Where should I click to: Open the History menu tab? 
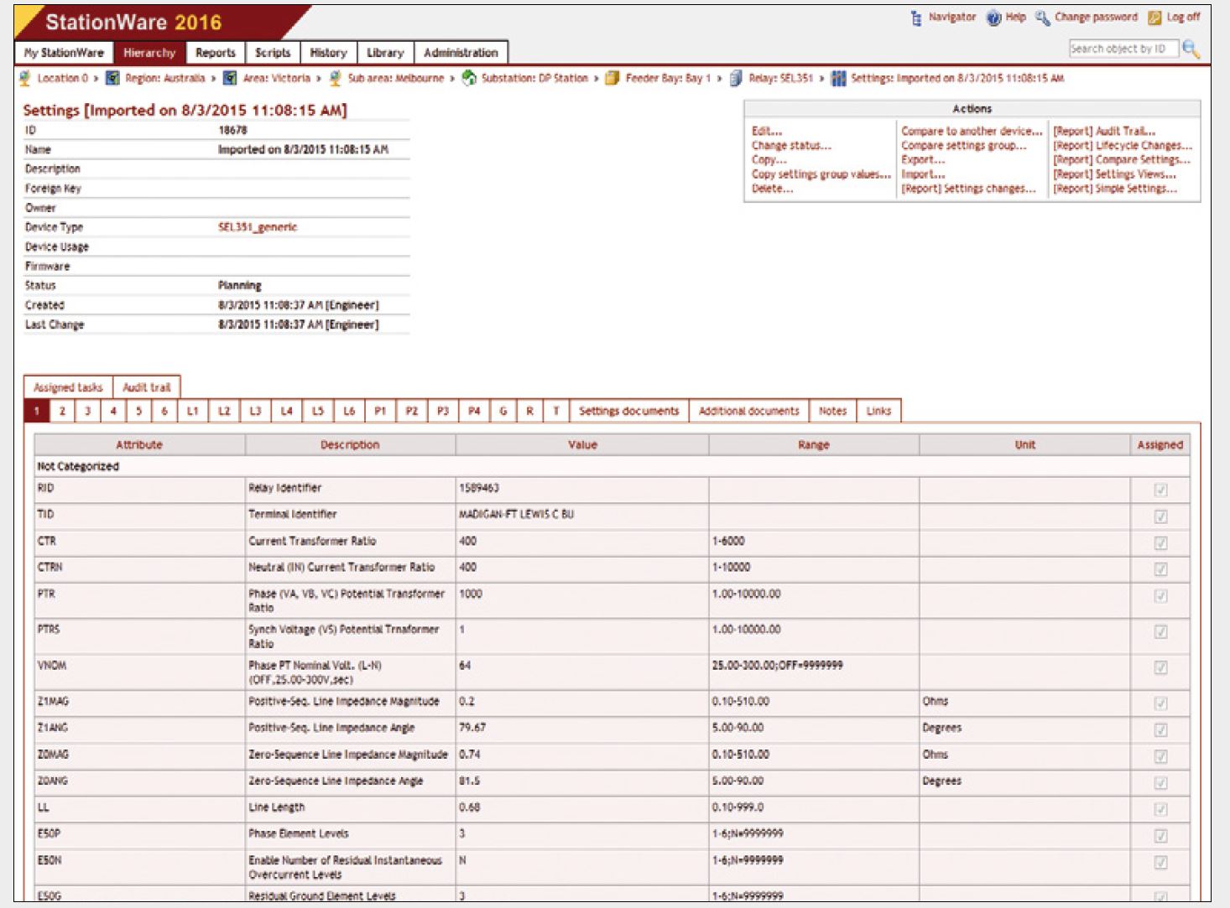(x=328, y=53)
